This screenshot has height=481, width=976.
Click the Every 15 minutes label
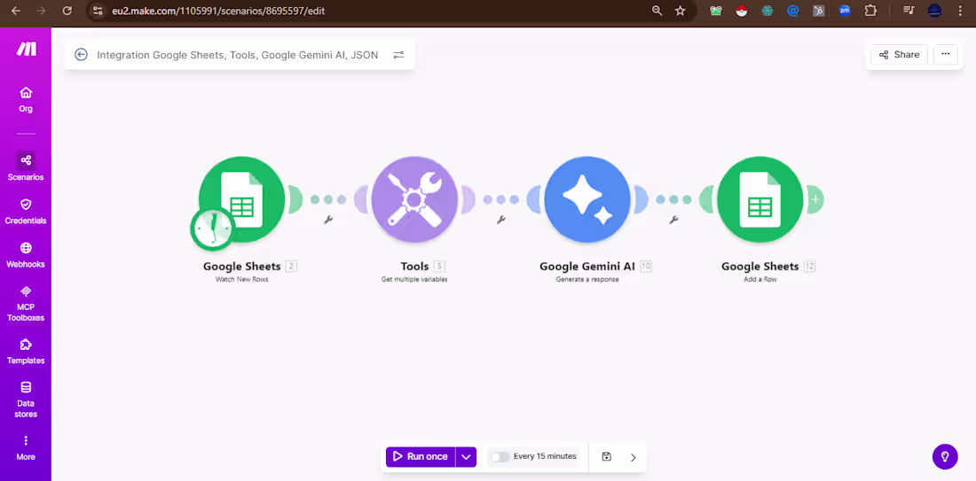tap(545, 456)
